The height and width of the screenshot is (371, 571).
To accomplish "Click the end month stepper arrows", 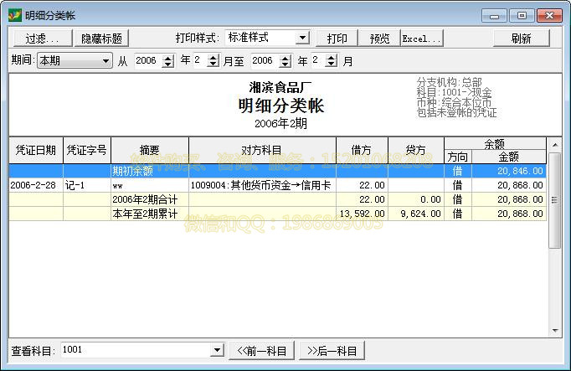I will point(331,61).
